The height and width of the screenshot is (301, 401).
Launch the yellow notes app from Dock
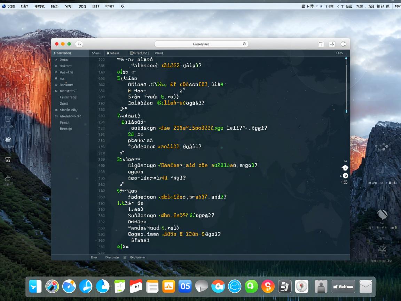(x=152, y=286)
